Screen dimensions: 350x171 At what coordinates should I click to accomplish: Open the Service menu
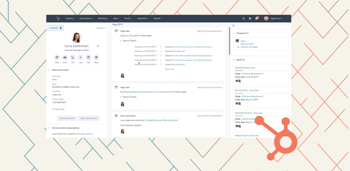pos(128,18)
